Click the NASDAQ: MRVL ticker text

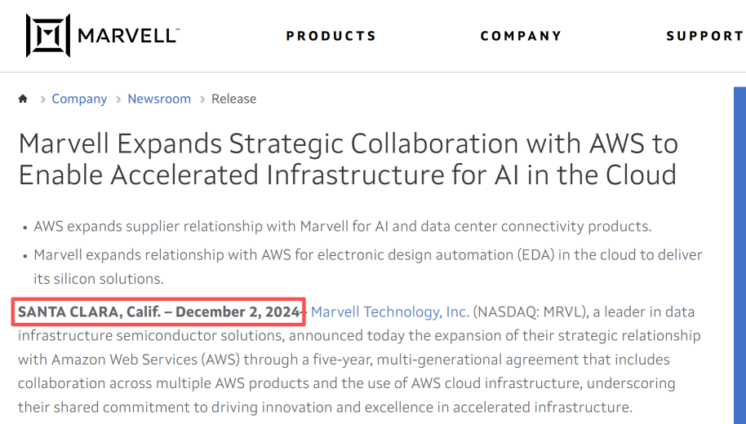point(529,311)
